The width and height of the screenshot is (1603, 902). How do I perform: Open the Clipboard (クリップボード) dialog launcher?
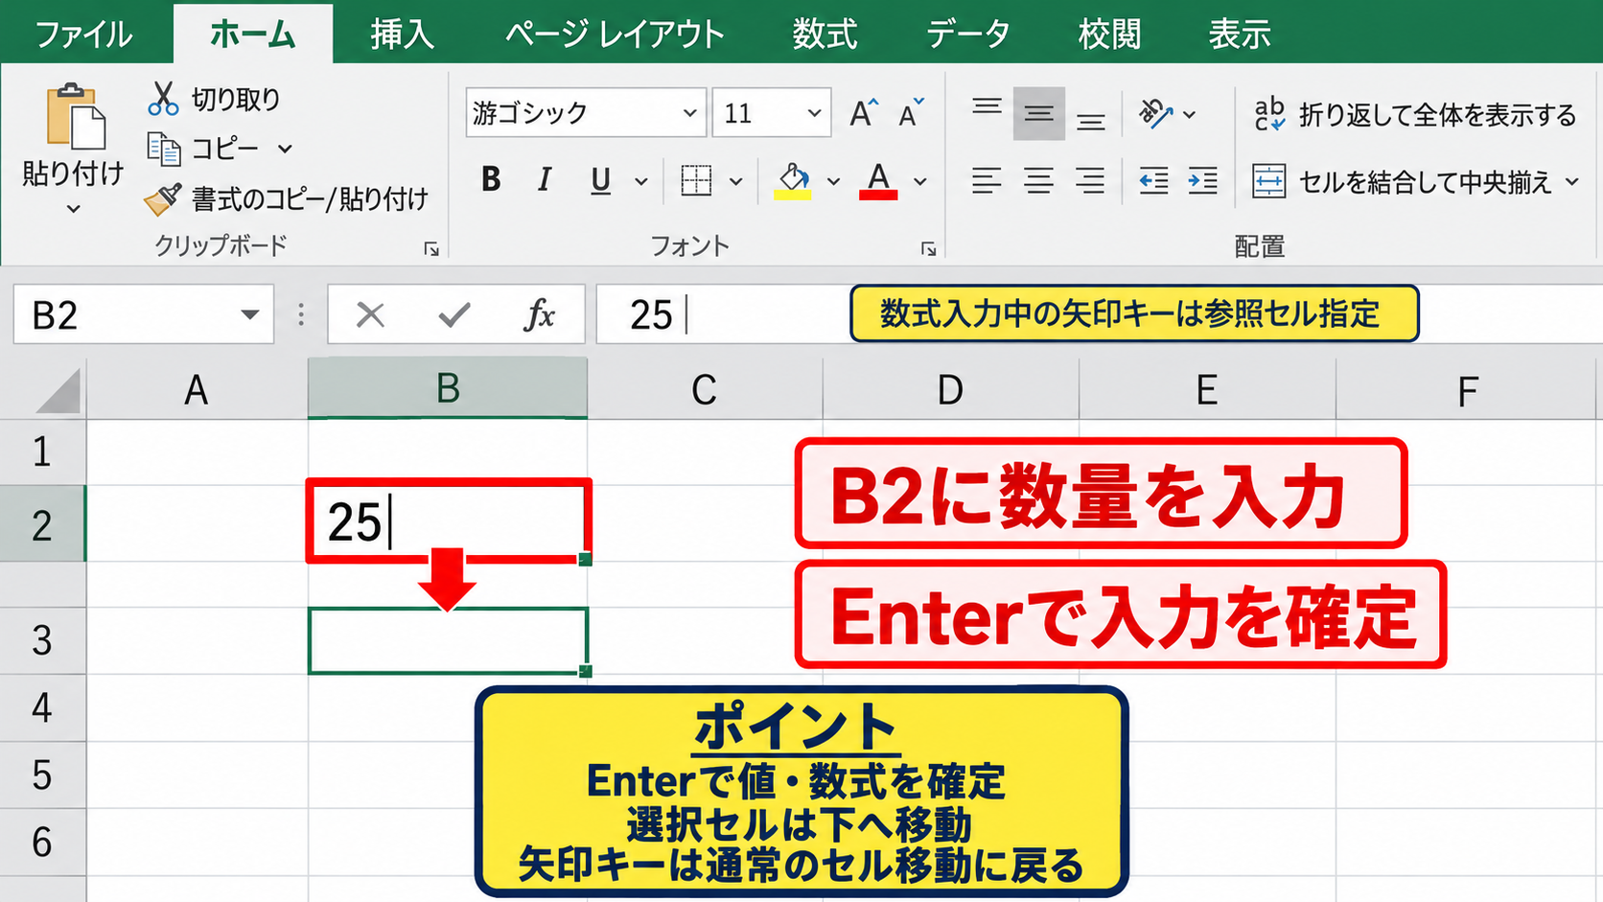tap(431, 249)
